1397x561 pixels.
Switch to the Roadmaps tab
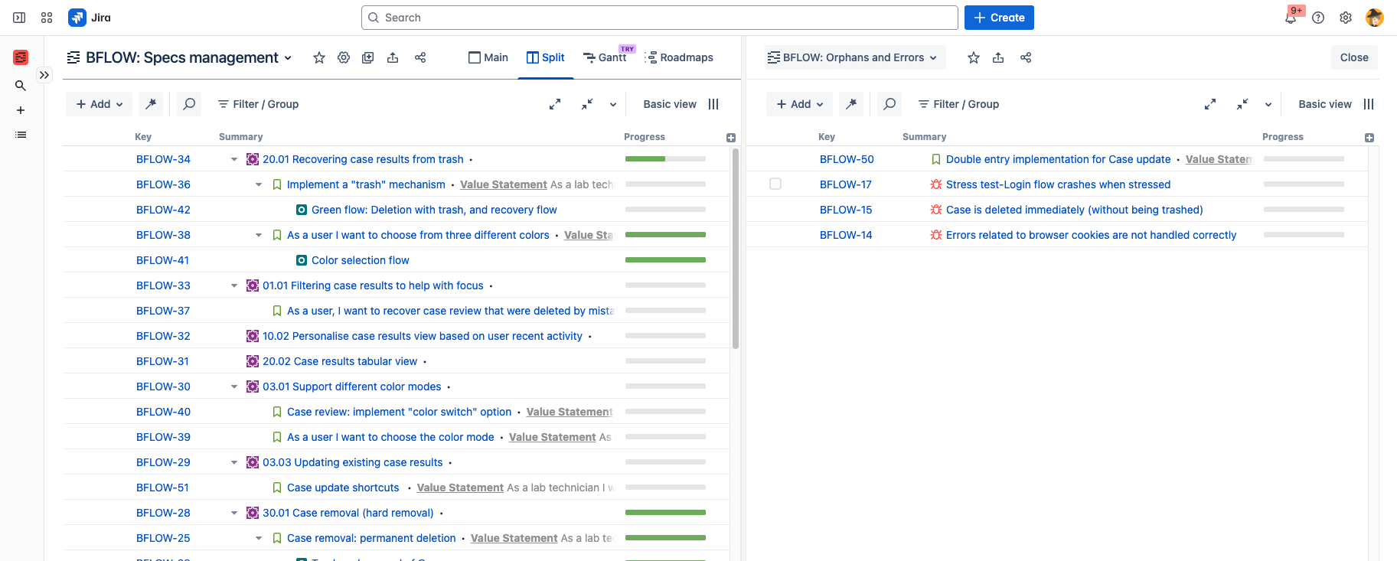[679, 57]
